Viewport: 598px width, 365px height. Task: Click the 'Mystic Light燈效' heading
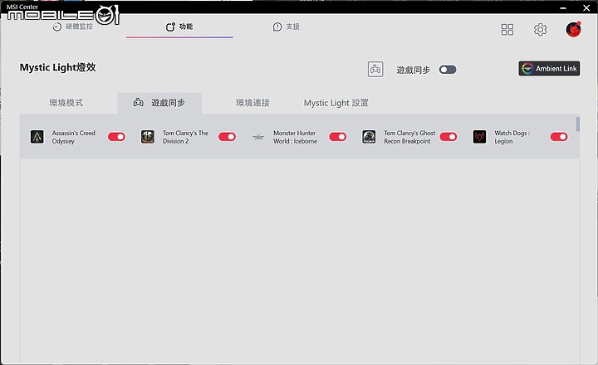57,67
